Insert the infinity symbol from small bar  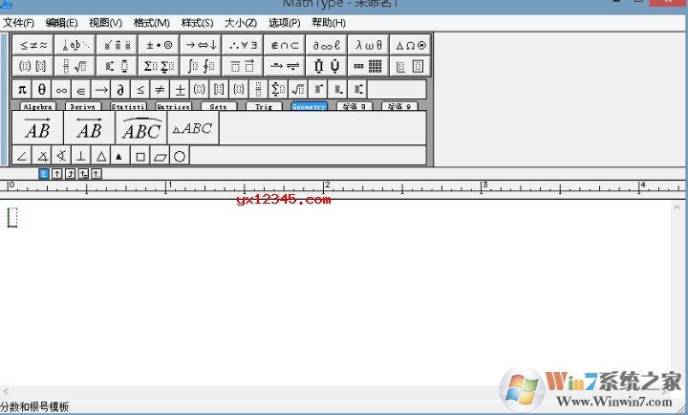tap(61, 90)
